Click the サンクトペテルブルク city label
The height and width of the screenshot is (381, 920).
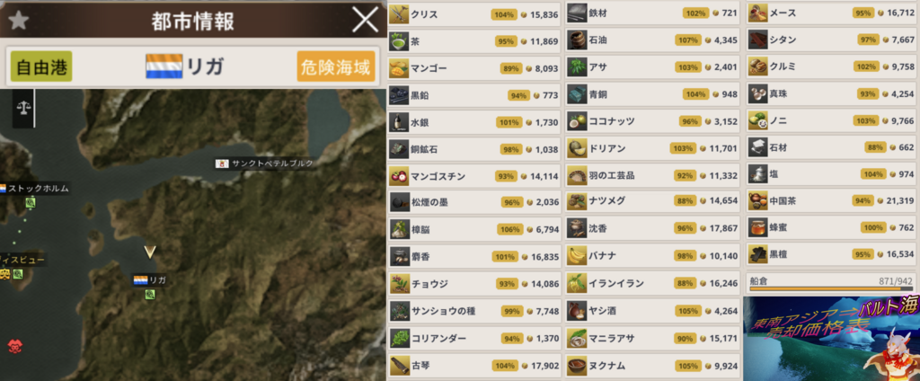pyautogui.click(x=265, y=164)
